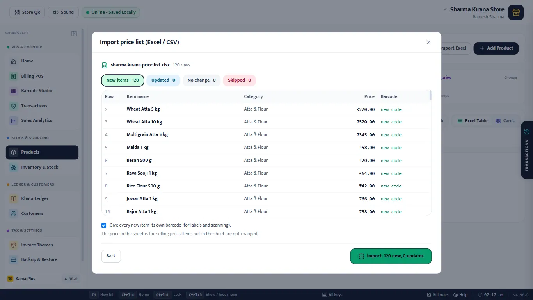This screenshot has width=533, height=300.
Task: Select the 'Multigrain Atta 5 kg' row
Action: [x=266, y=135]
